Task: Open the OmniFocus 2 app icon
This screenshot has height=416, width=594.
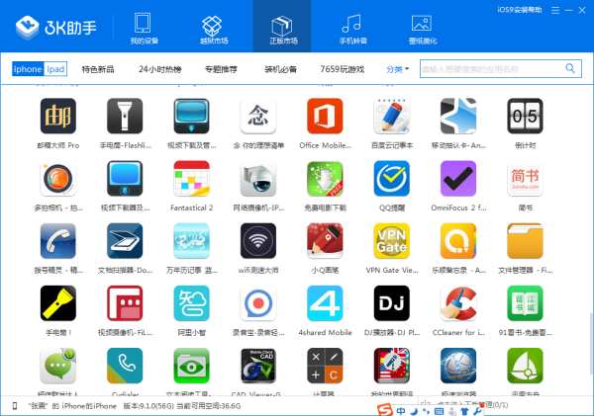Action: point(458,178)
